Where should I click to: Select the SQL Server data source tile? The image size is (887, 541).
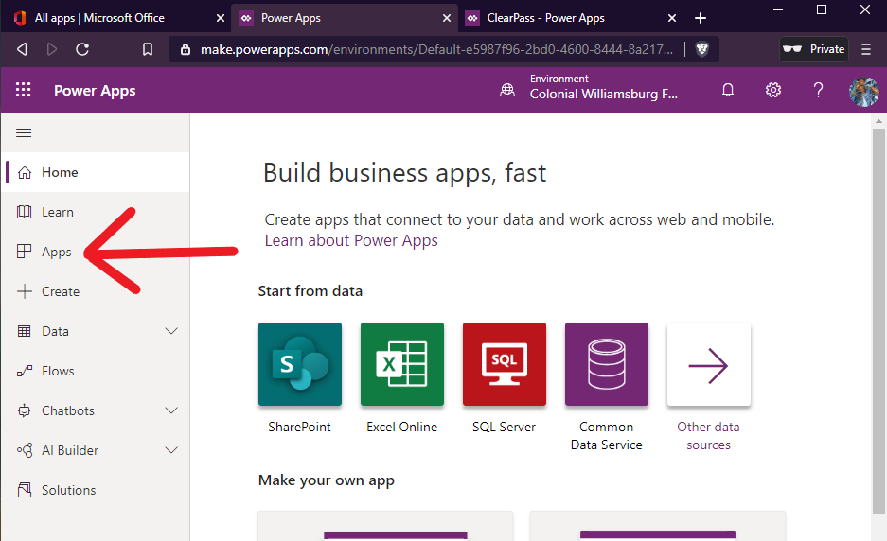pyautogui.click(x=505, y=364)
